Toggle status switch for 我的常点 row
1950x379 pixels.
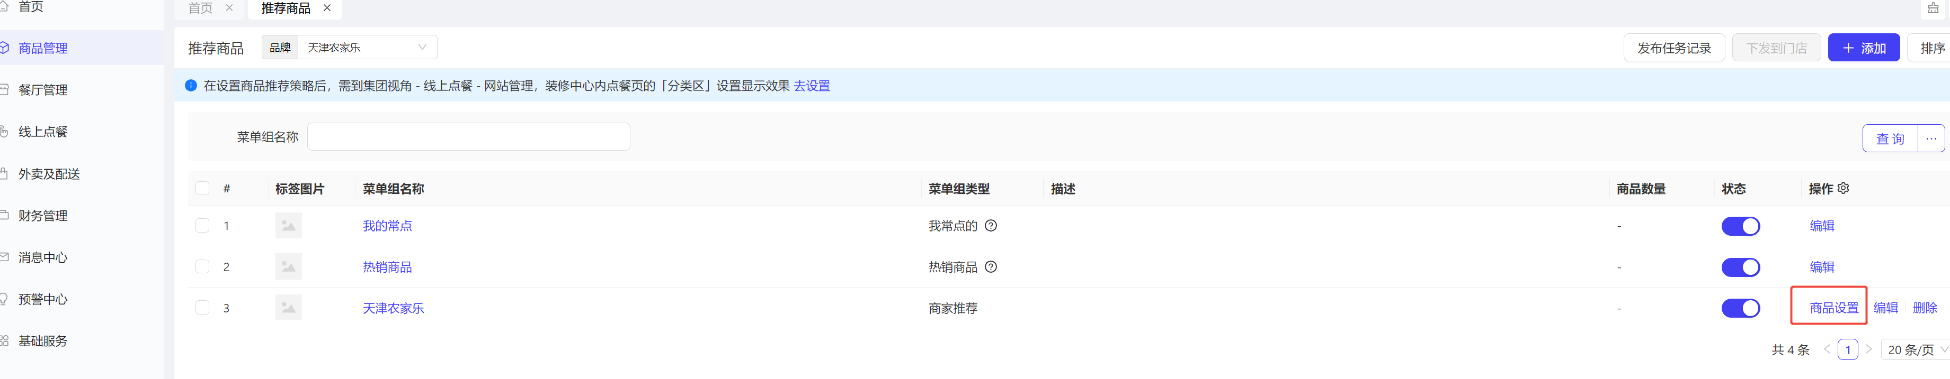[1740, 226]
